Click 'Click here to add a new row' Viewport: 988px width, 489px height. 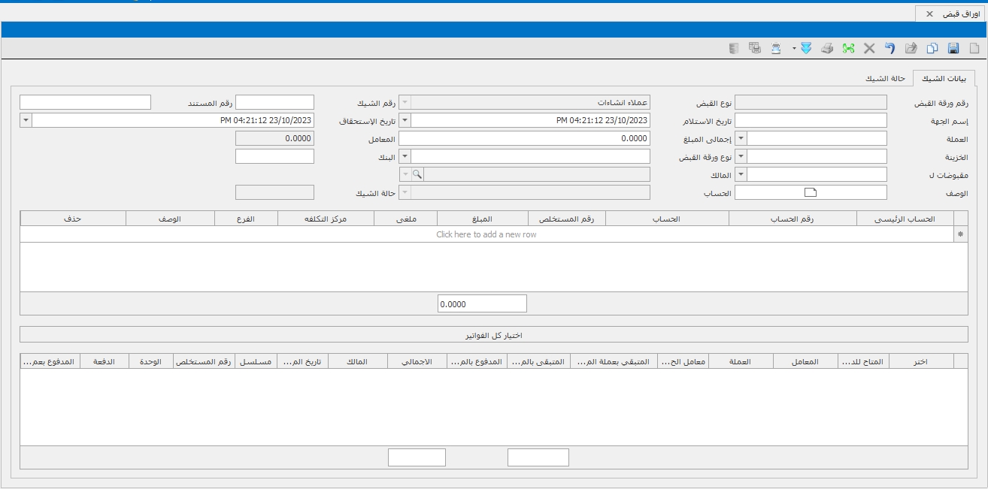click(486, 234)
